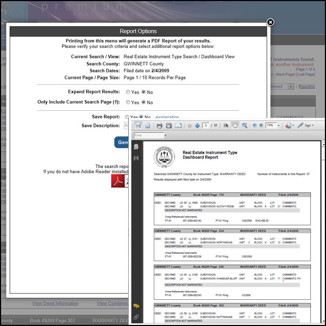Click the Adobe Reader download icon
This screenshot has width=326, height=326.
(119, 181)
